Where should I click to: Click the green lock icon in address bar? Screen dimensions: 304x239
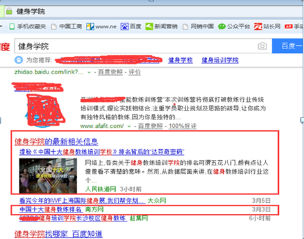[9, 11]
